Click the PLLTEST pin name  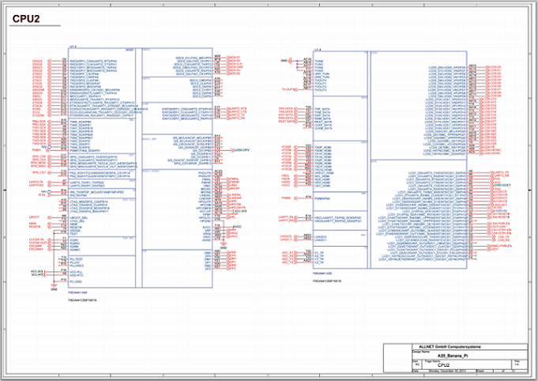tap(76, 259)
